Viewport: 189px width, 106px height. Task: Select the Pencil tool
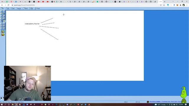coord(1,19)
